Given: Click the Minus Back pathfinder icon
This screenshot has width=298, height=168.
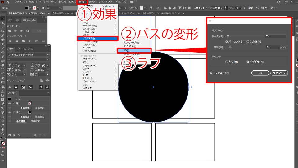Looking at the screenshot, I should coord(43,41).
